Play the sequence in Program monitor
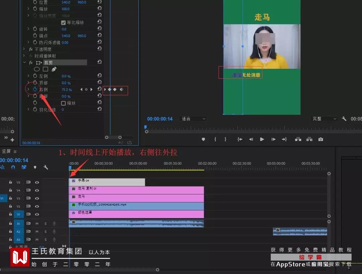Image resolution: width=362 pixels, height=274 pixels. coord(262,139)
